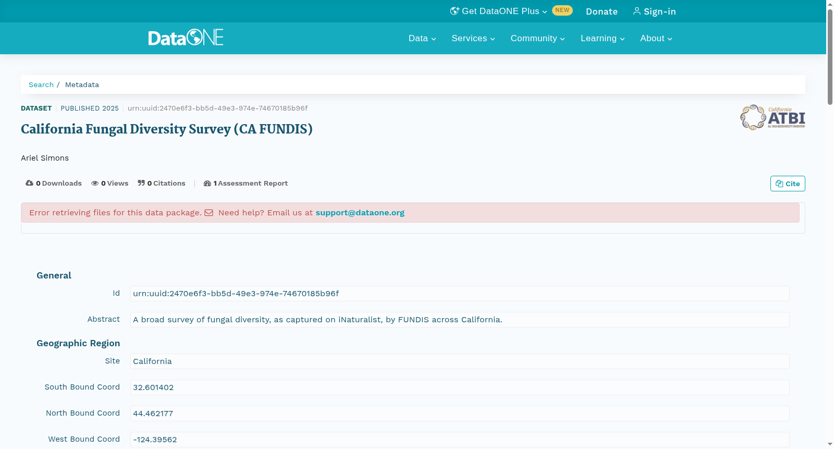834x449 pixels.
Task: Click the Abstract text field
Action: (460, 320)
